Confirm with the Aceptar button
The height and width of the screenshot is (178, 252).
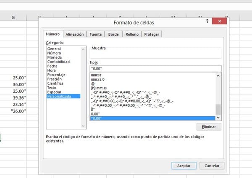tap(184, 165)
